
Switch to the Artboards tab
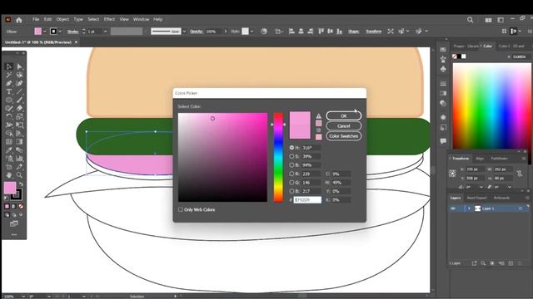(x=501, y=198)
